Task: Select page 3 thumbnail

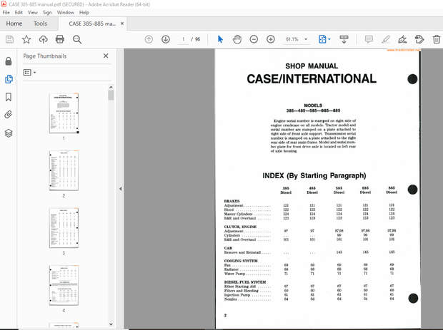Action: point(64,228)
